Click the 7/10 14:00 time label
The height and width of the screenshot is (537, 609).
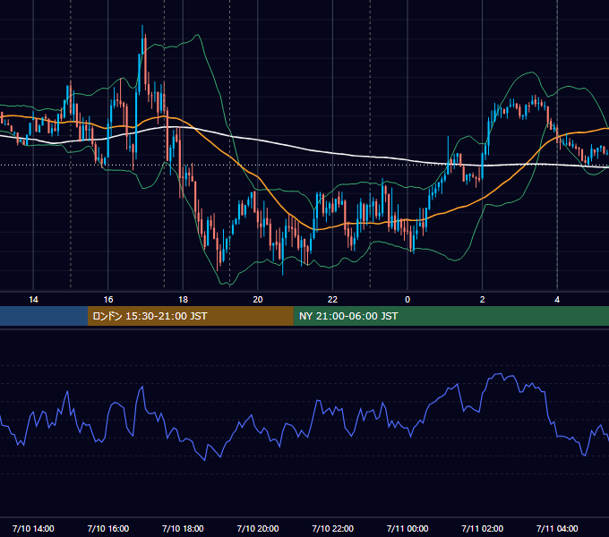[33, 528]
